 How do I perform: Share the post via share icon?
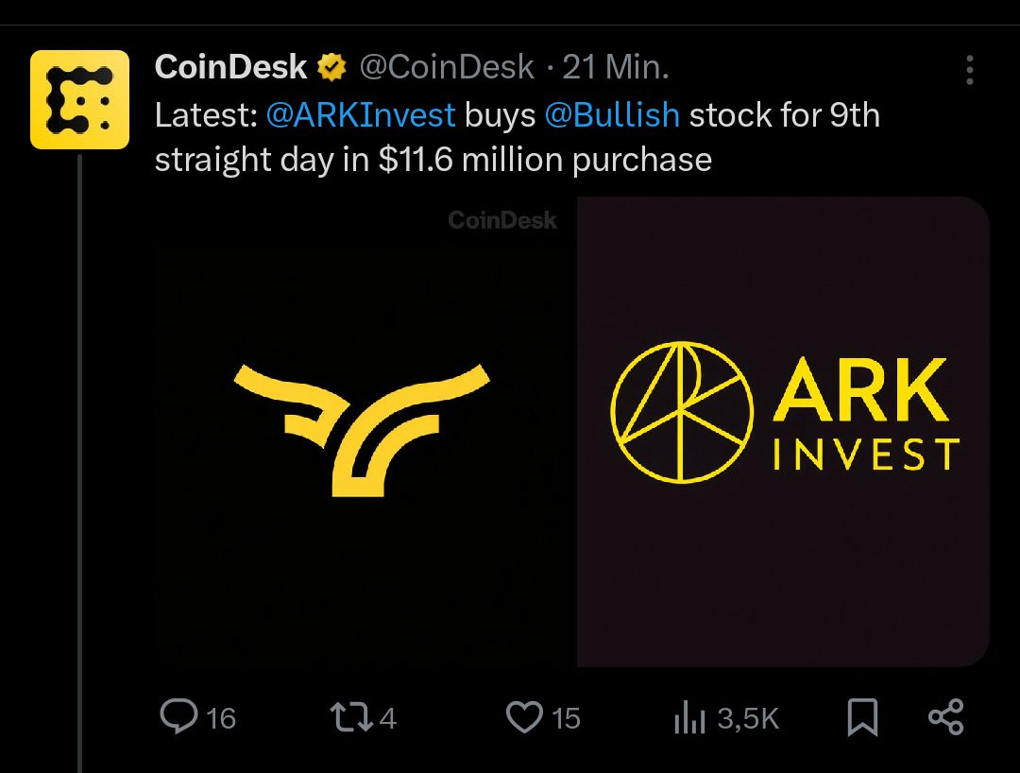(x=945, y=718)
